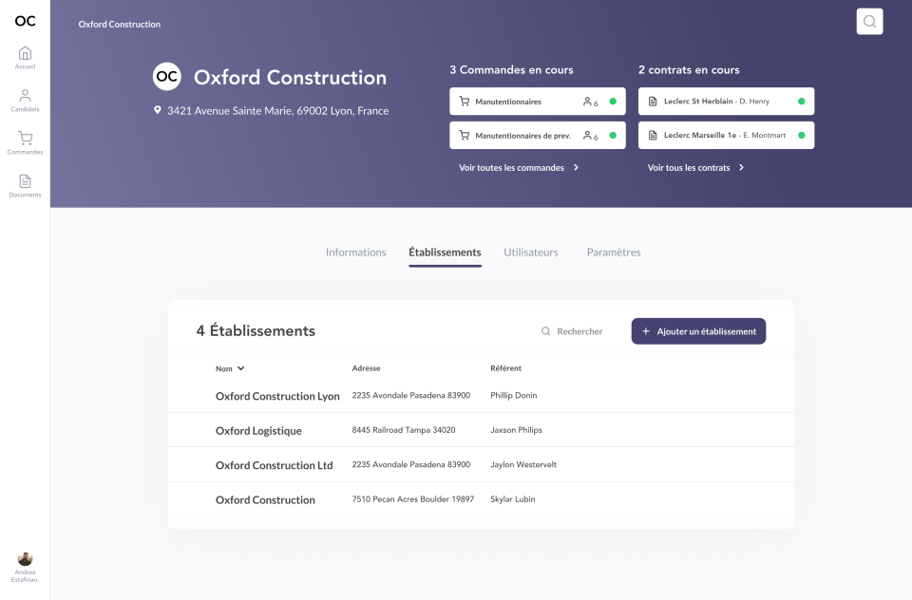Click the round OC company logo in header
The height and width of the screenshot is (600, 912).
(x=167, y=76)
